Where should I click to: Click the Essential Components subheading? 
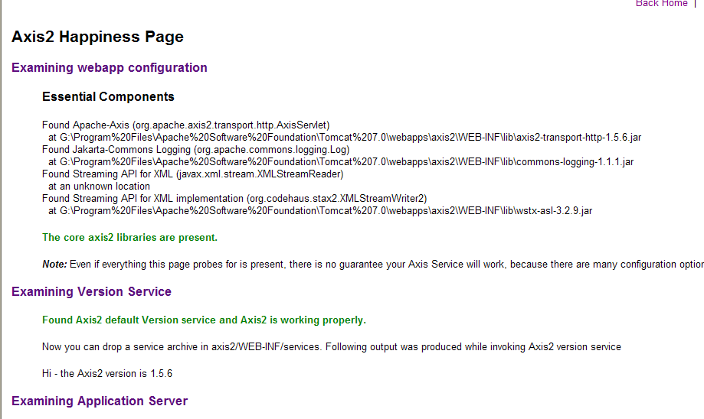point(108,97)
